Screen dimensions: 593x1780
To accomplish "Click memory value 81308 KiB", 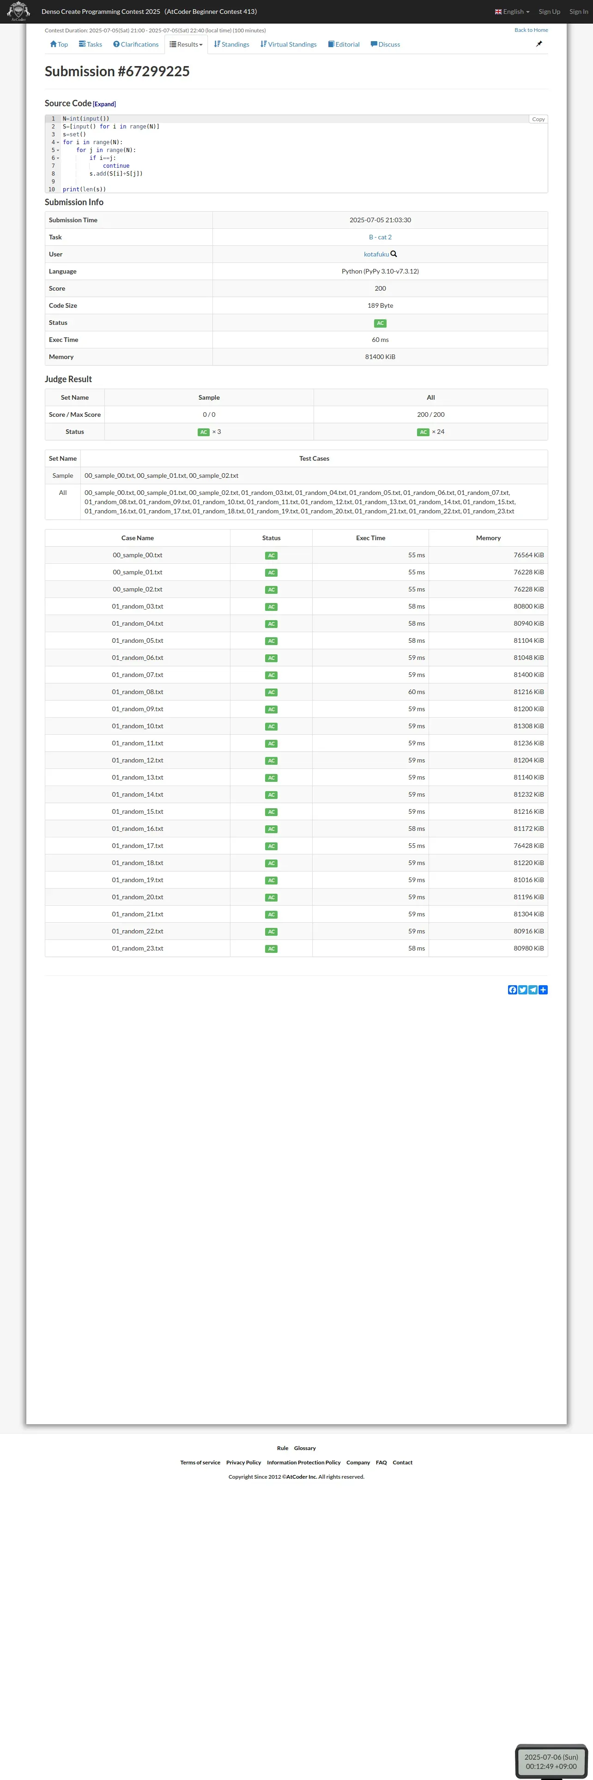I will click(x=529, y=726).
